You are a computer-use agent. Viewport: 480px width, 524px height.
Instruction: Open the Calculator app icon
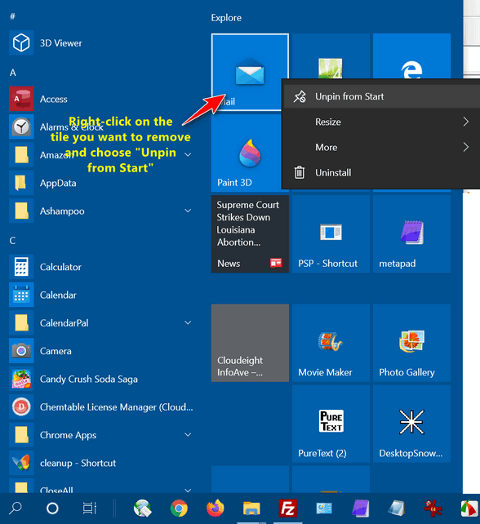21,267
